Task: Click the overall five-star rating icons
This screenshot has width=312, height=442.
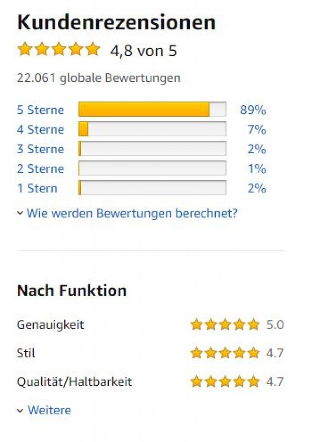Action: click(59, 49)
